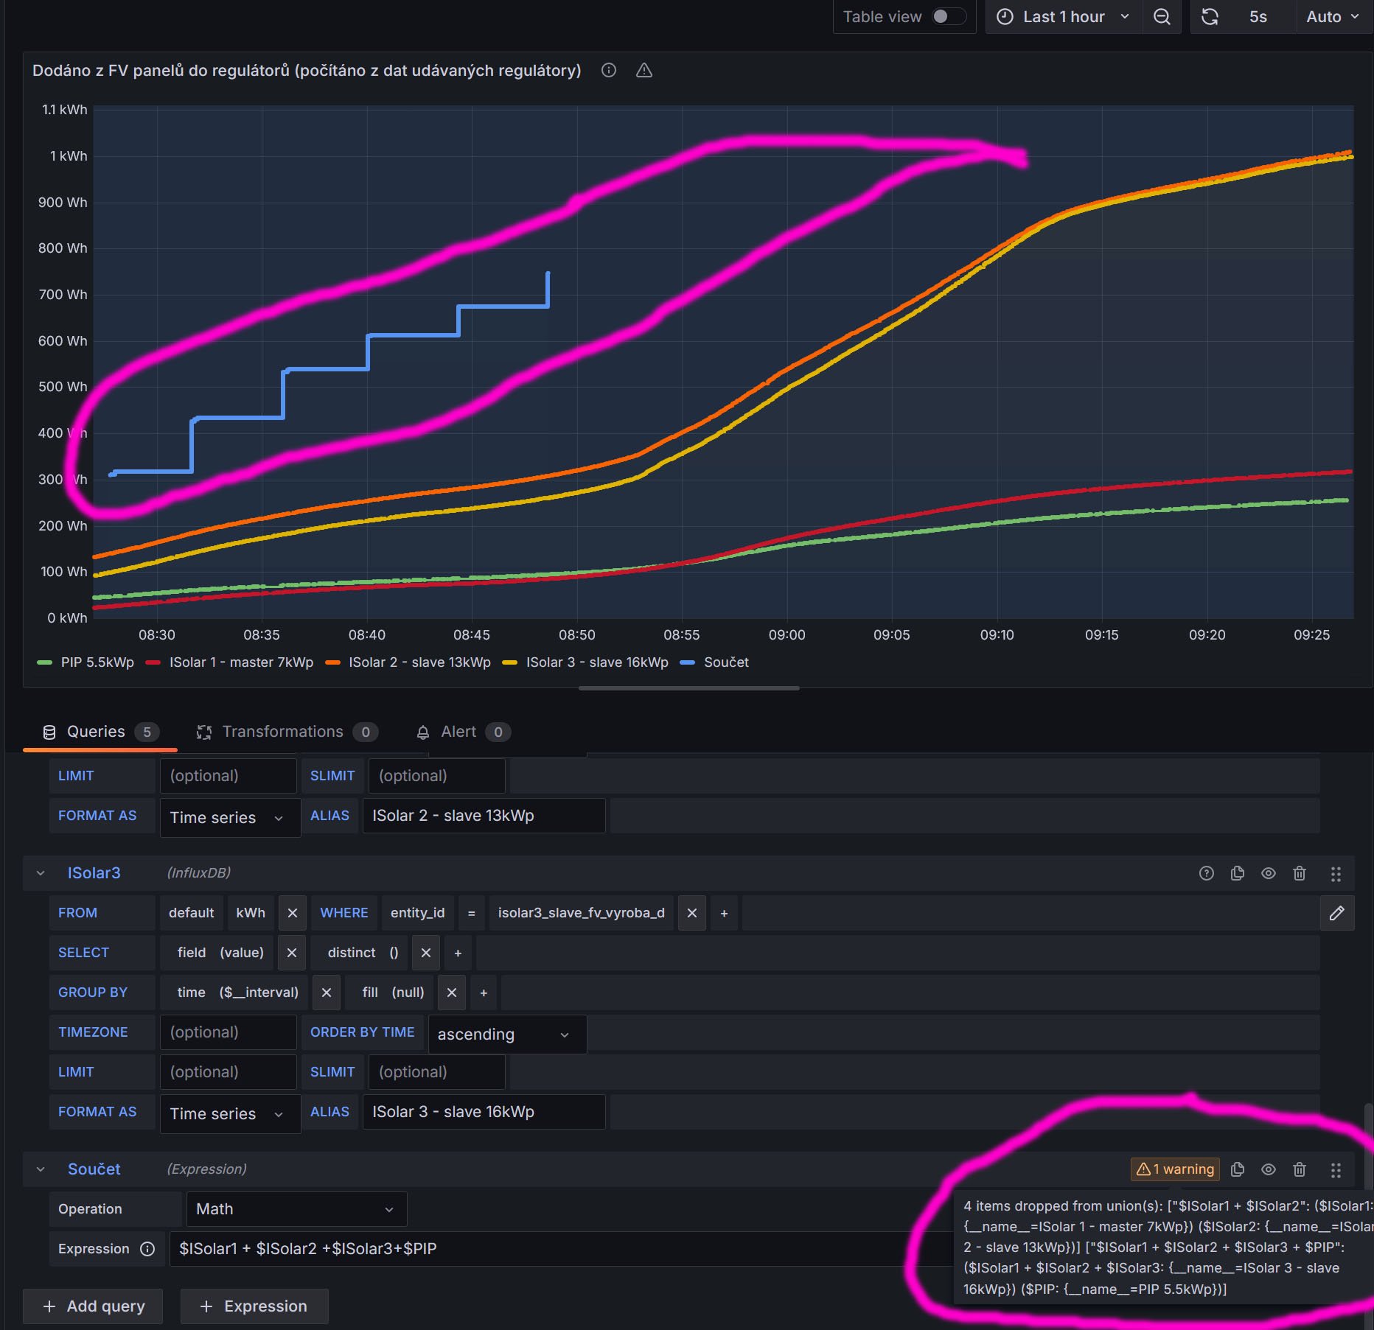
Task: Open the Math operation dropdown
Action: click(296, 1209)
